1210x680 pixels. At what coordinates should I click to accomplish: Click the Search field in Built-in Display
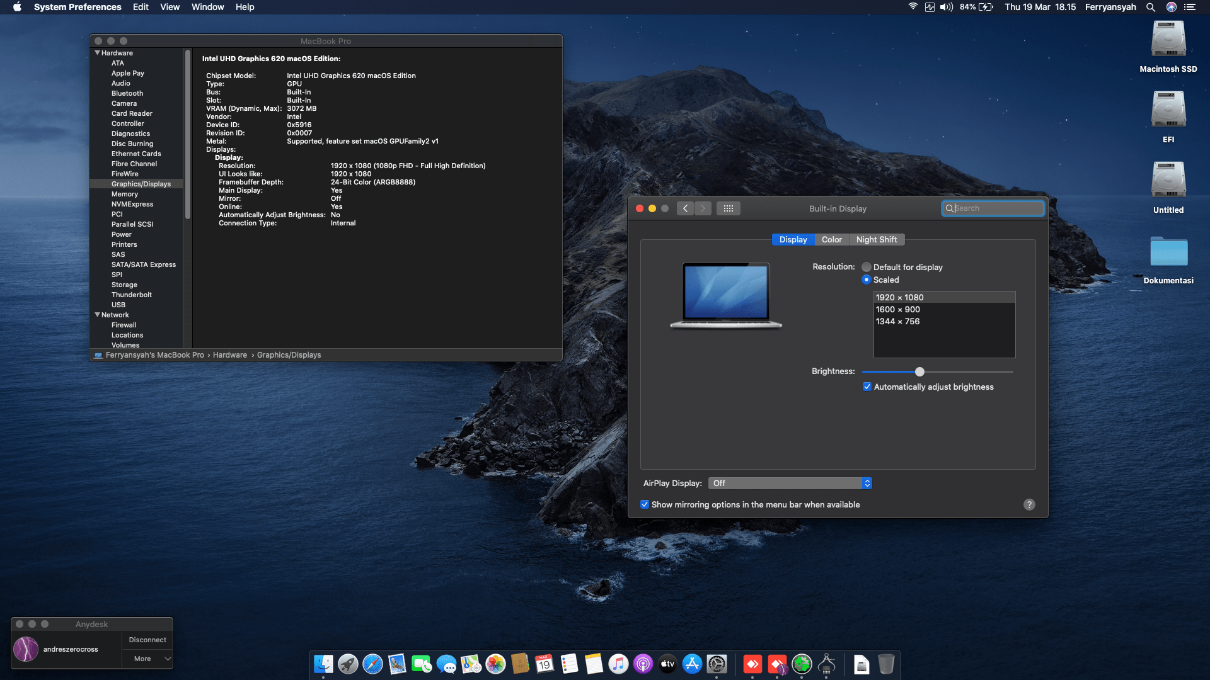pos(993,208)
